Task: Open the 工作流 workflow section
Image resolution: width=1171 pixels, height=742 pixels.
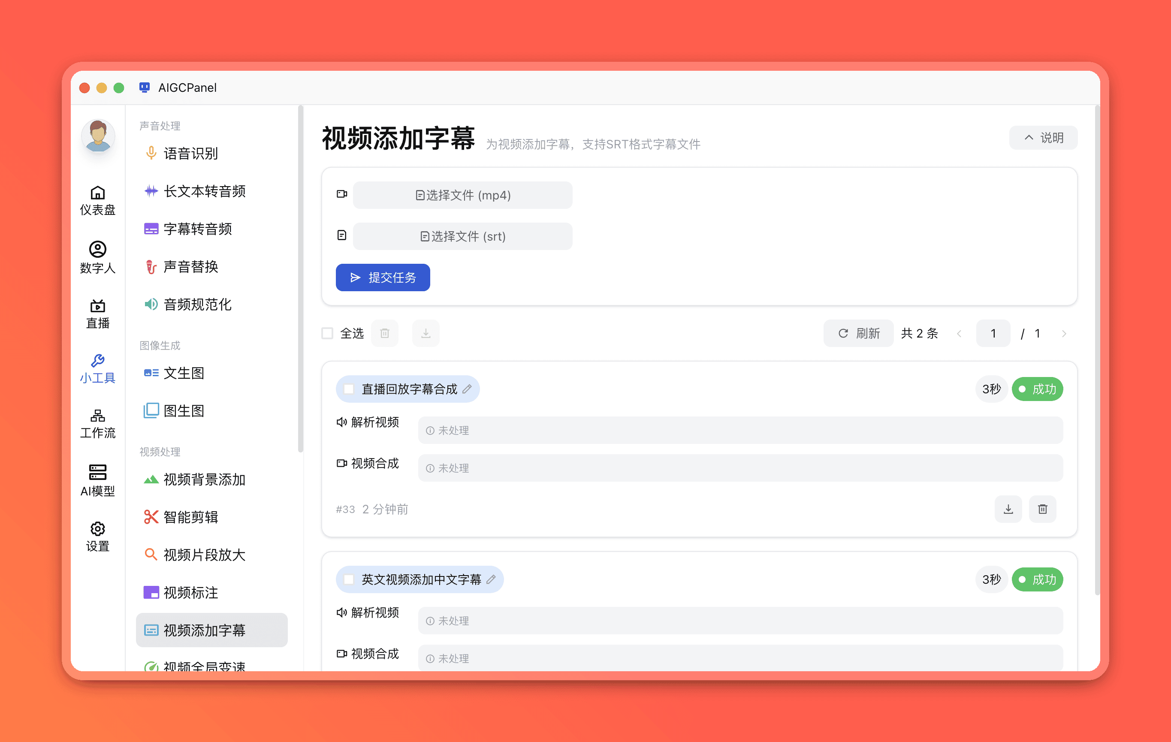Action: tap(98, 424)
